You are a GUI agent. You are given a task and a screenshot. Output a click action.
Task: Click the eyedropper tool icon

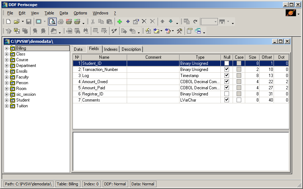[114, 31]
